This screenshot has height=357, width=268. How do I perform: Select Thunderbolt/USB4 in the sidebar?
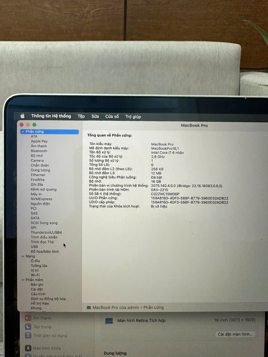click(46, 232)
